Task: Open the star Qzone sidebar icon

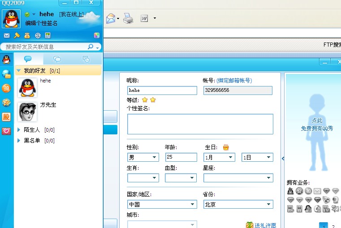Action: (x=6, y=103)
